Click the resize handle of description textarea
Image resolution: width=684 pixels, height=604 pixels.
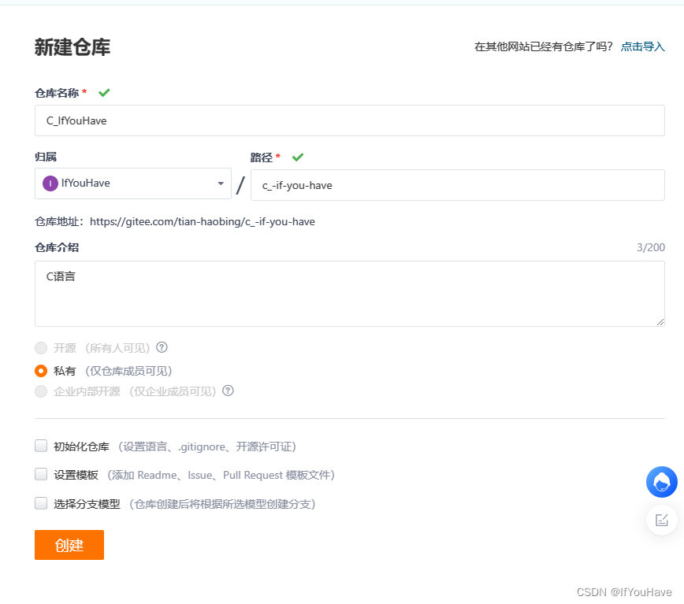(660, 322)
